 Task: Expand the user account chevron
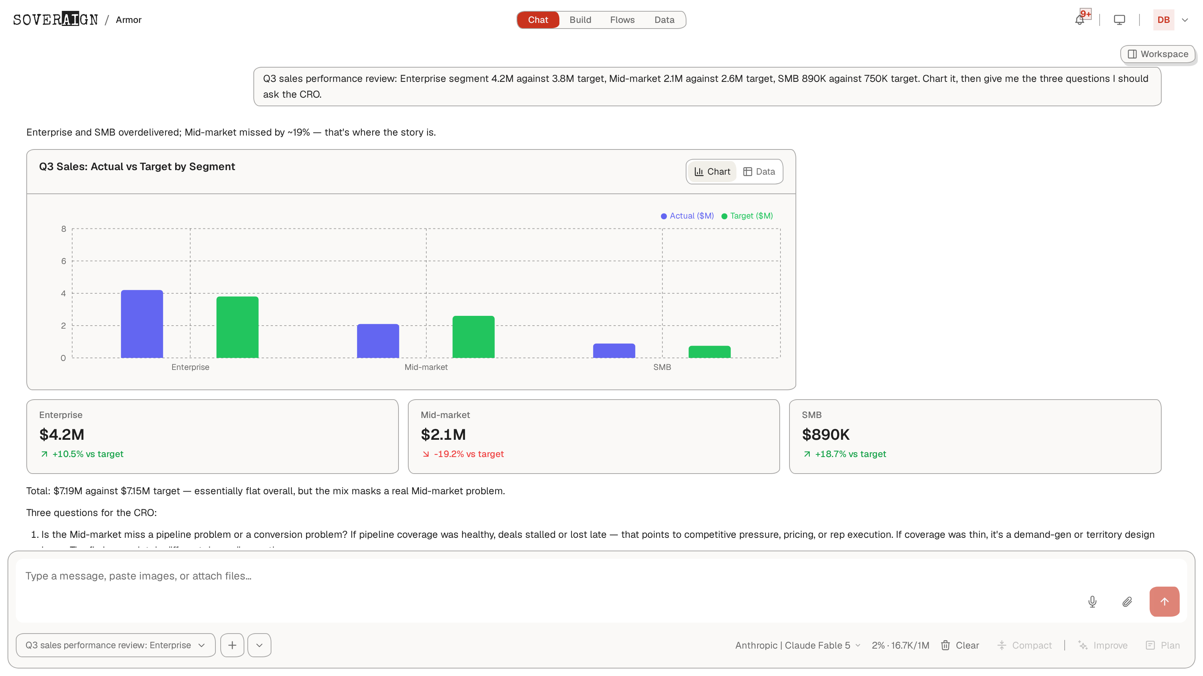coord(1185,20)
